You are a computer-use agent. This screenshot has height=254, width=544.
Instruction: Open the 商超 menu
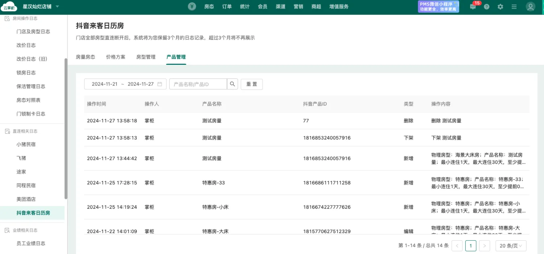tap(316, 7)
